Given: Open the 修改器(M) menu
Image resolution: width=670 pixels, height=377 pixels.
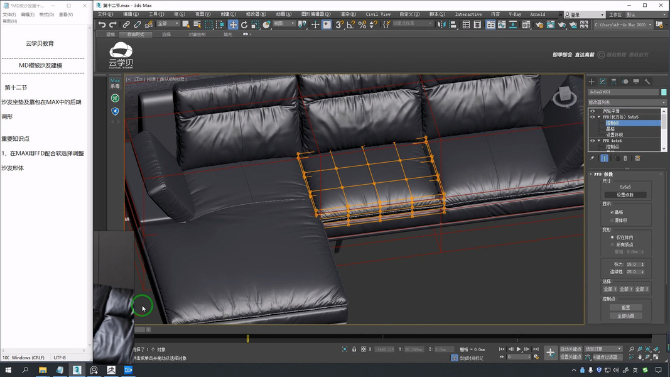Looking at the screenshot, I should coord(256,14).
